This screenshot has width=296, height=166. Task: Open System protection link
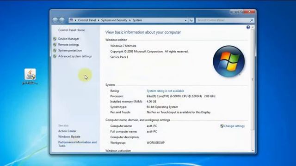pyautogui.click(x=70, y=50)
